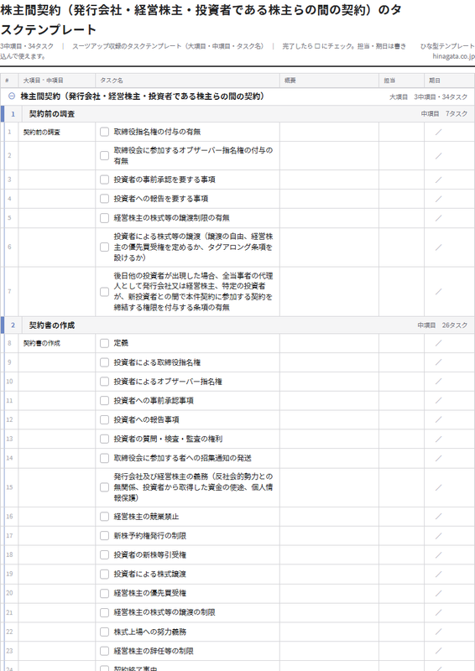
Task: Click the due date slash in row 7
Action: coord(439,291)
